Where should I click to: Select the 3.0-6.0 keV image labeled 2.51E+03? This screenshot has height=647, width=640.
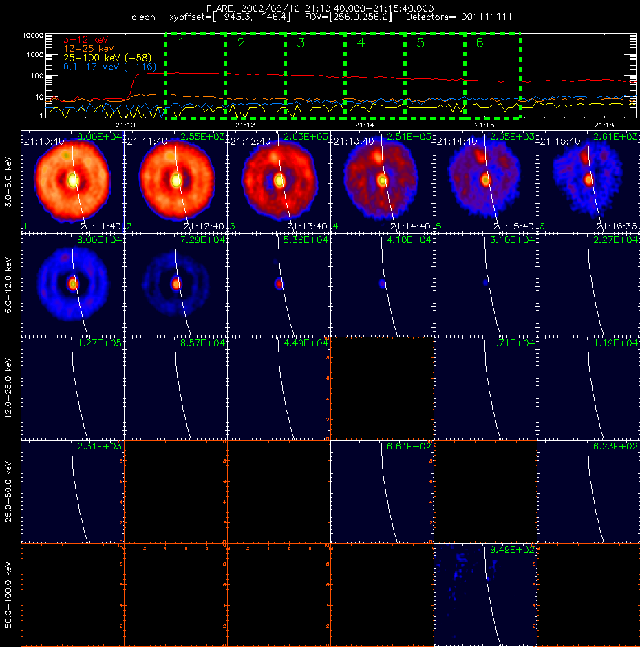point(382,182)
